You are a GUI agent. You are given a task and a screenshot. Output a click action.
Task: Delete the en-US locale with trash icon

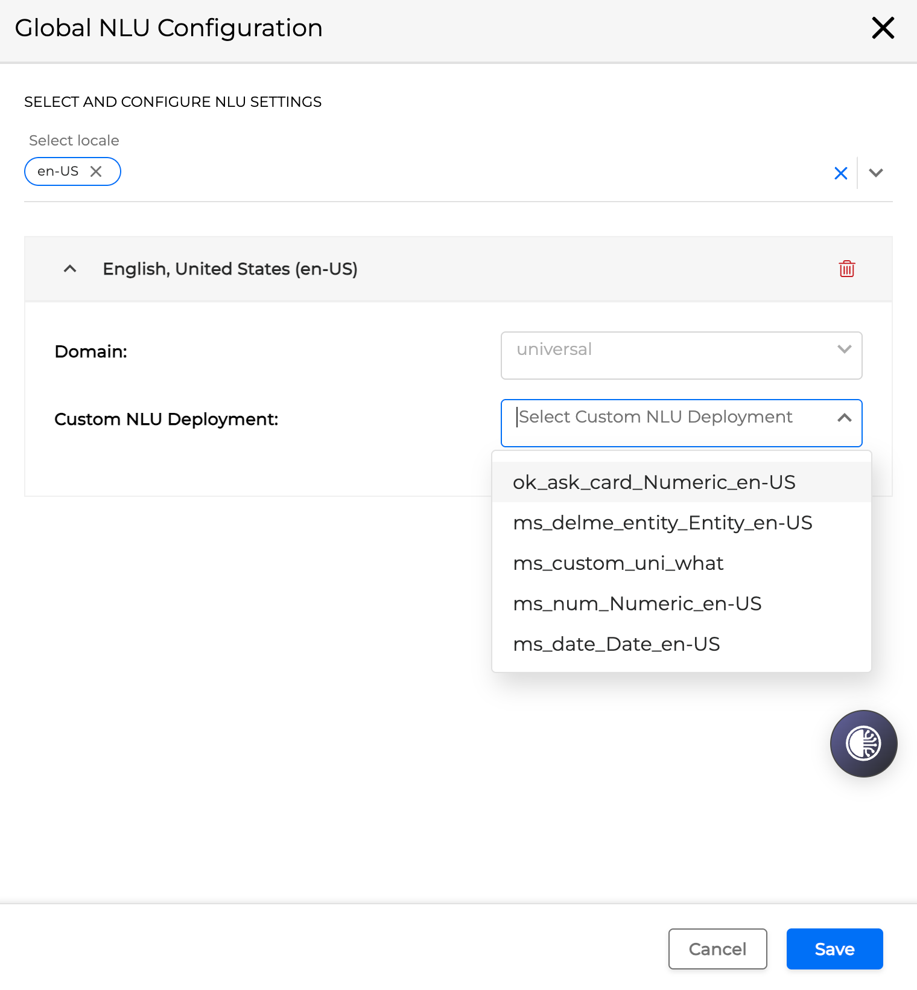click(x=847, y=269)
